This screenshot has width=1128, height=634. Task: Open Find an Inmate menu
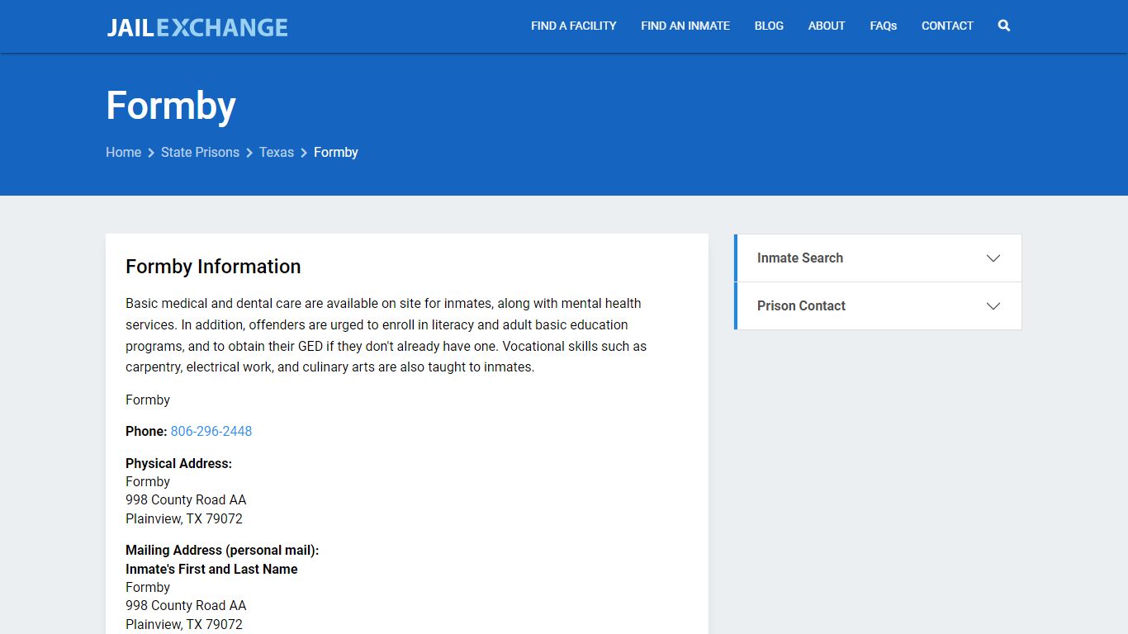click(x=685, y=26)
